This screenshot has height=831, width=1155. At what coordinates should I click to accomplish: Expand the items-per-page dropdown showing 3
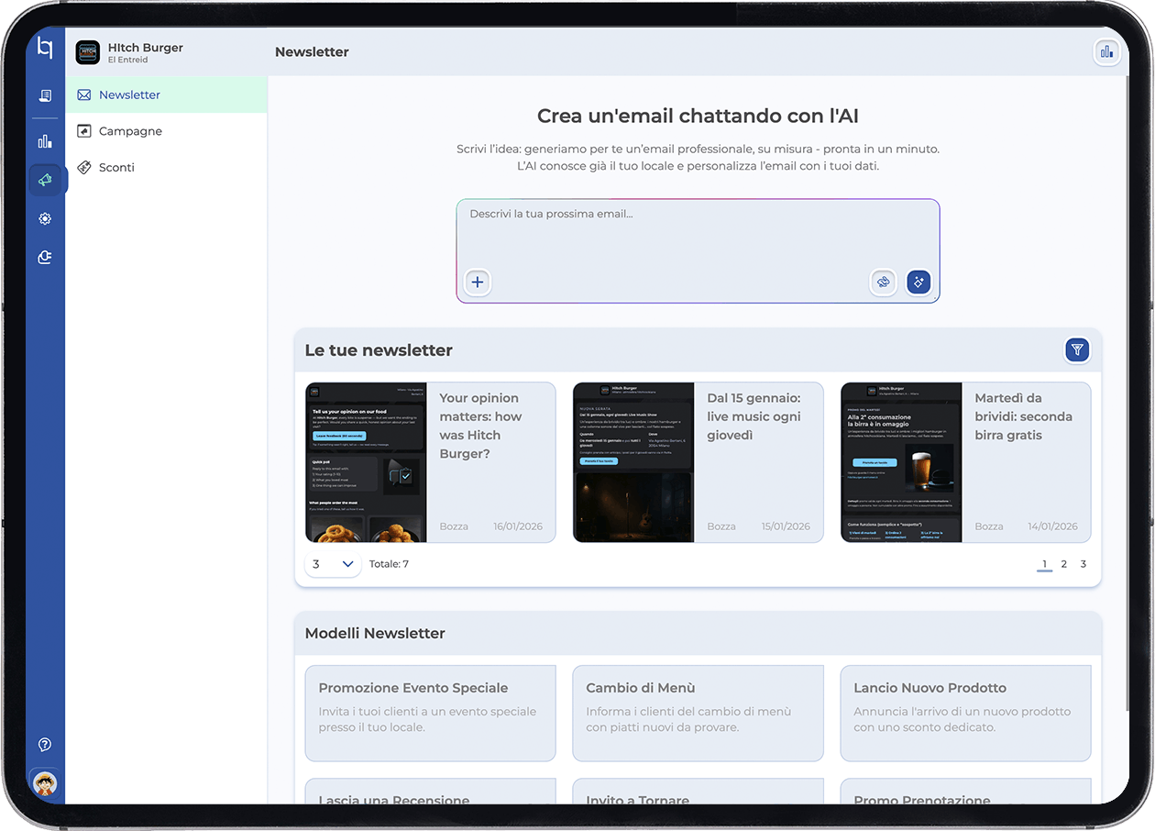point(333,564)
